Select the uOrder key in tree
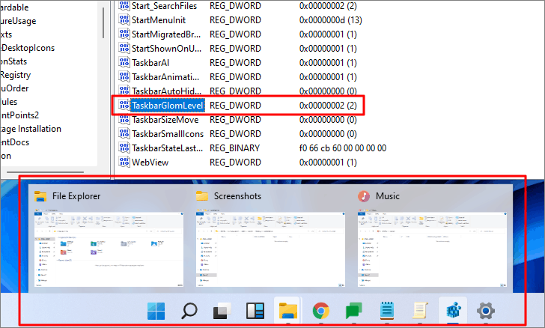This screenshot has width=545, height=328. (x=15, y=88)
